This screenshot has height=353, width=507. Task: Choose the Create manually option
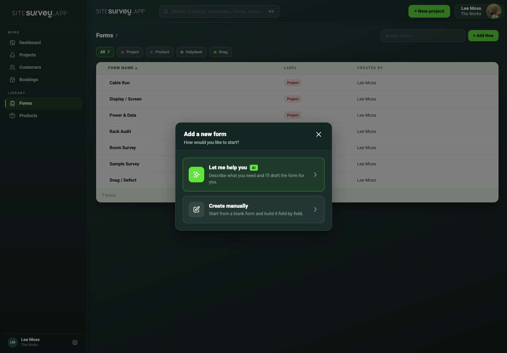(x=254, y=209)
